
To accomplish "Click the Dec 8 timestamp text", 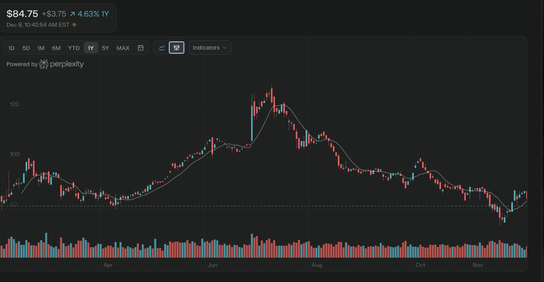I will (38, 25).
